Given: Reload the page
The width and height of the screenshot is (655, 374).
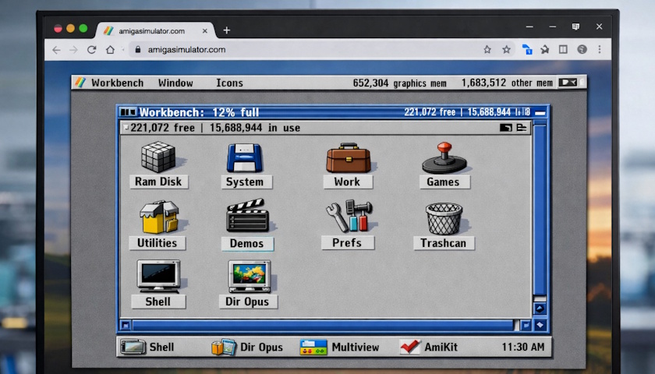Looking at the screenshot, I should point(91,50).
